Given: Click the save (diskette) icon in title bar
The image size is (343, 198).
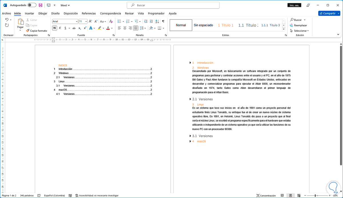Looking at the screenshot, I should (41, 5).
